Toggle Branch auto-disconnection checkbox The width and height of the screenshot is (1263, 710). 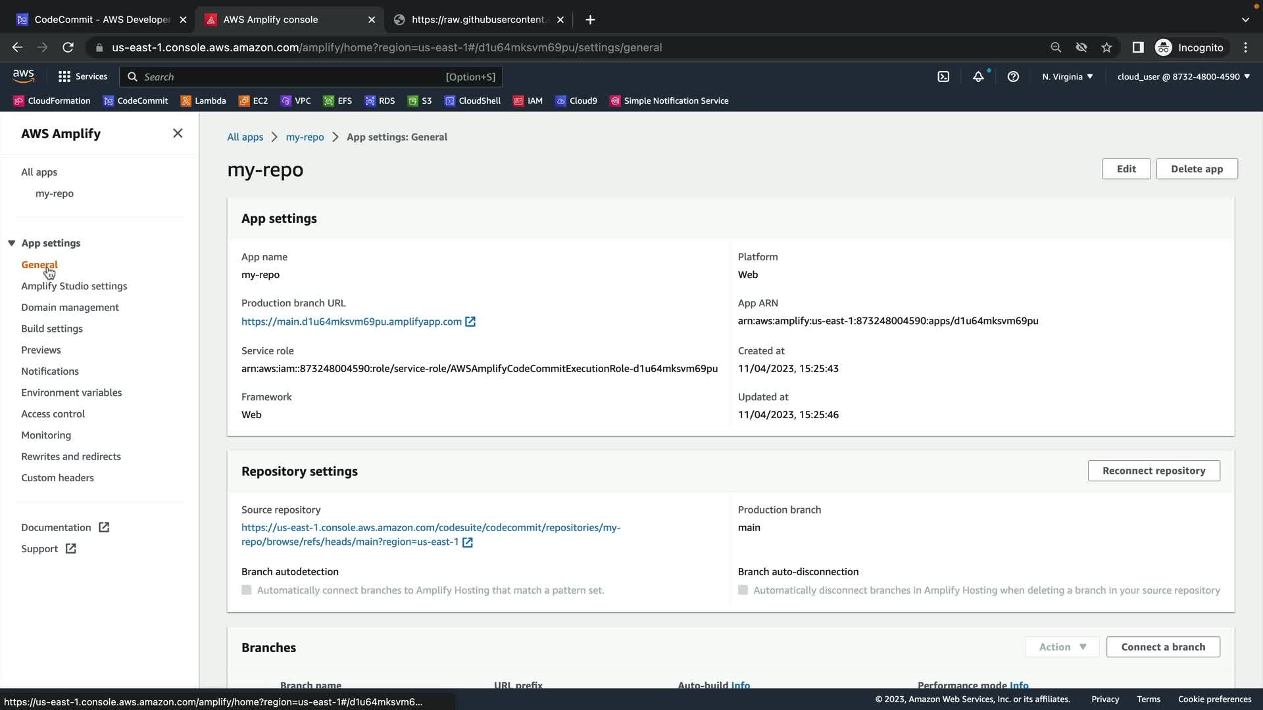pos(743,590)
